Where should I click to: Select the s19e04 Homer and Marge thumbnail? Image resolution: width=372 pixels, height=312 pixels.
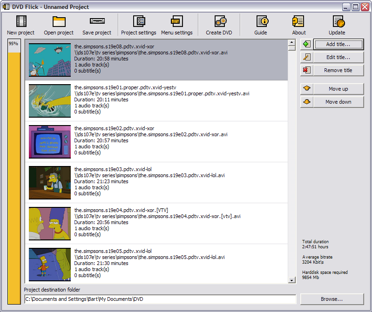50,224
